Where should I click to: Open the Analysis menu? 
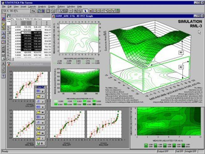tap(42, 6)
